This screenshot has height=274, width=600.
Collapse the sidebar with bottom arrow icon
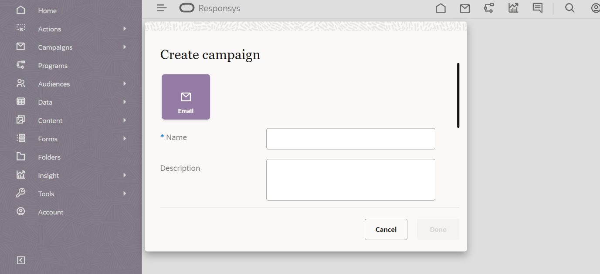(21, 260)
